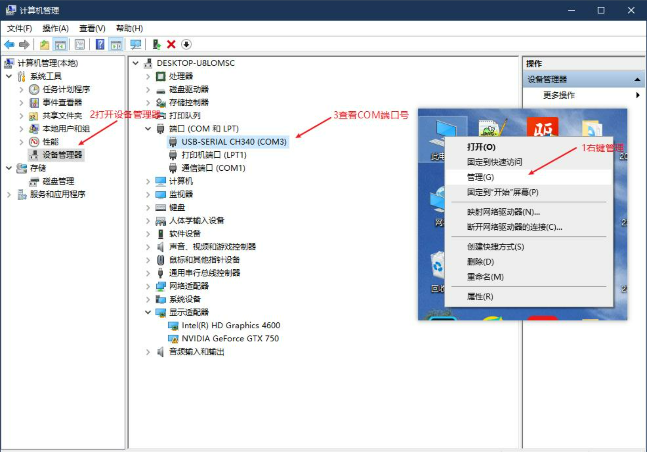Click the Forward arrow in the toolbar

tap(24, 45)
